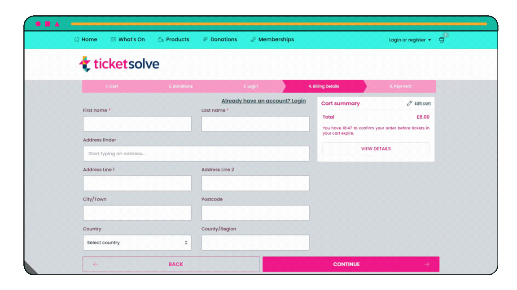Open the Login or register dropdown
The width and height of the screenshot is (517, 290).
tap(410, 40)
